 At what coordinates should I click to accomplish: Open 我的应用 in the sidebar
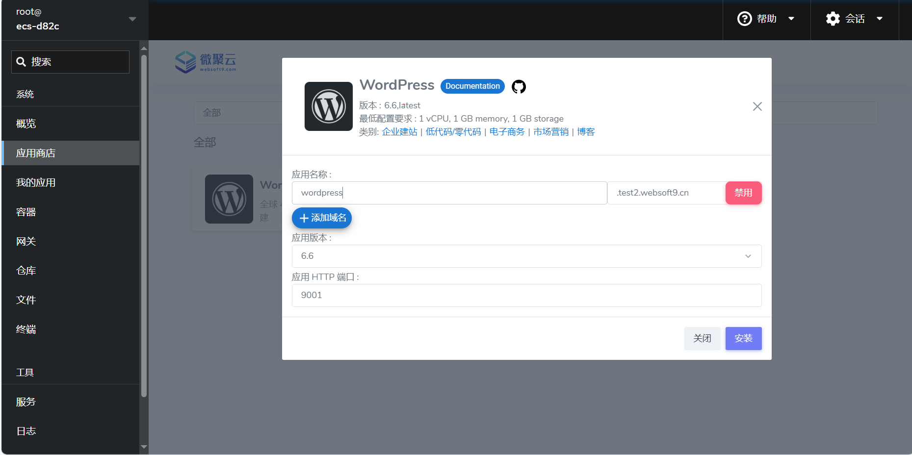pos(71,182)
